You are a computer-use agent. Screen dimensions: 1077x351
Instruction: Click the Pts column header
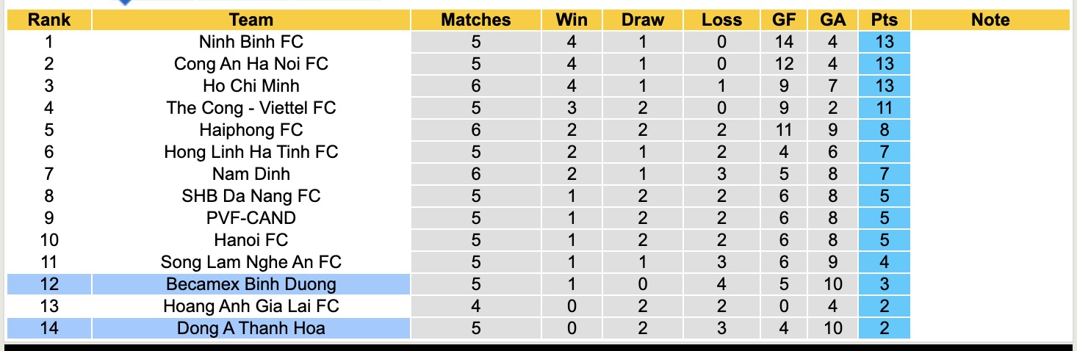click(884, 20)
